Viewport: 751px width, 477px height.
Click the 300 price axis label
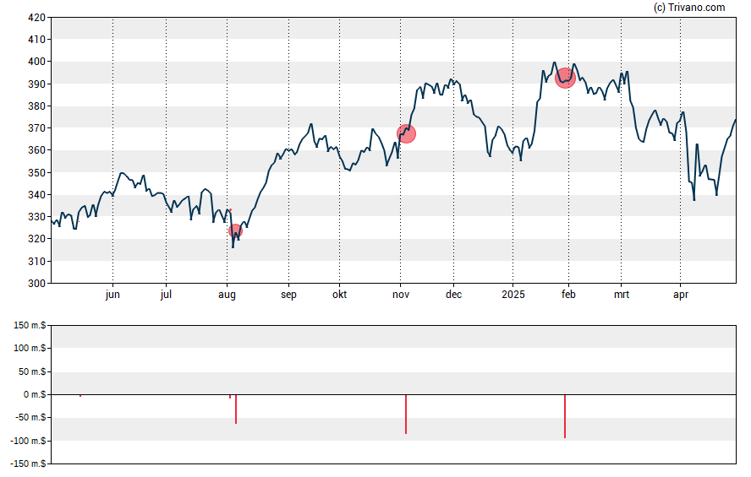[x=36, y=284]
